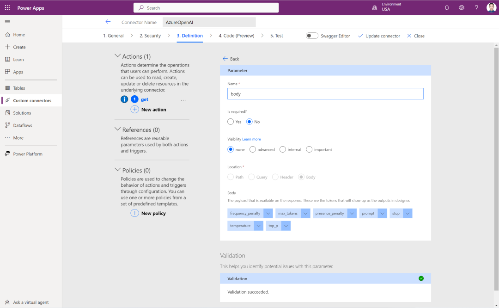Select important visibility option
The width and height of the screenshot is (499, 308).
[309, 149]
